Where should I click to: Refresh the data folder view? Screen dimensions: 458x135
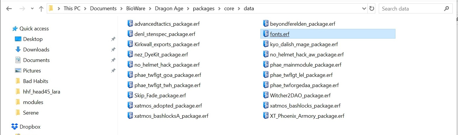372,8
